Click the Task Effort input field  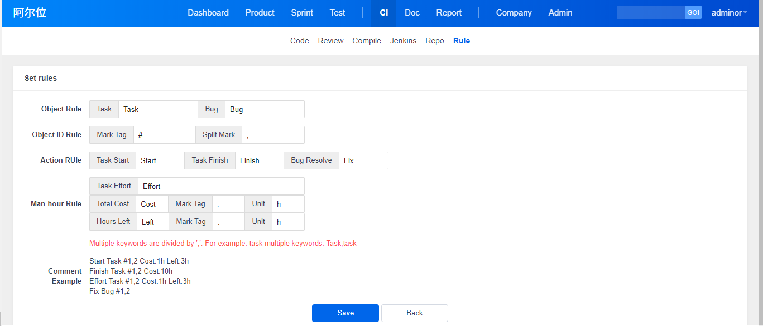point(222,186)
